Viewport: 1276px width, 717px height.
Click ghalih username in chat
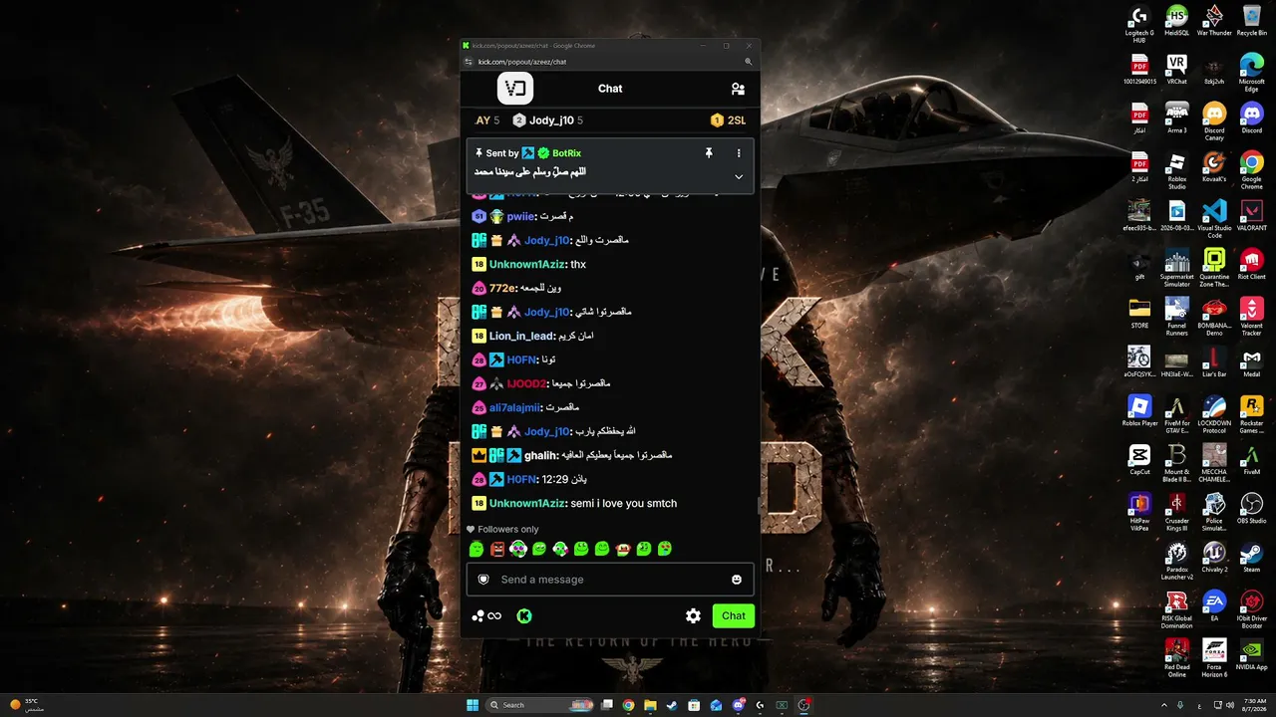click(538, 455)
